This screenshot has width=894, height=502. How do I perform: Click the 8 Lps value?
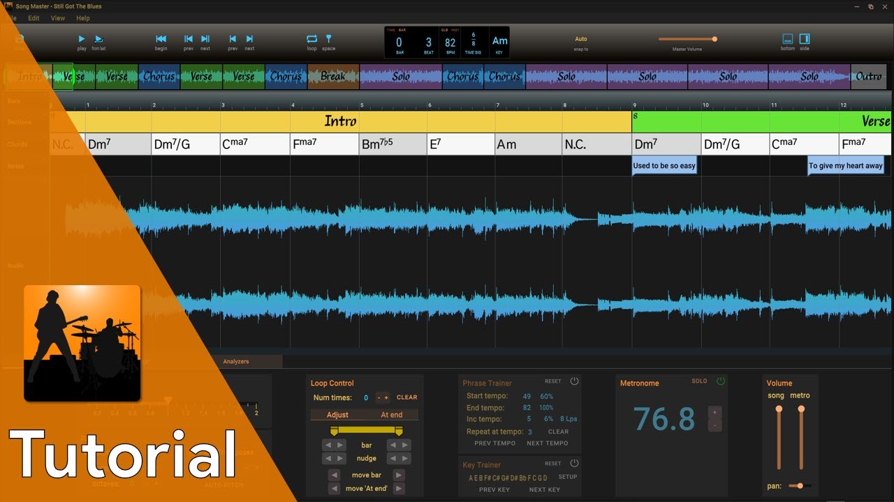pos(569,419)
